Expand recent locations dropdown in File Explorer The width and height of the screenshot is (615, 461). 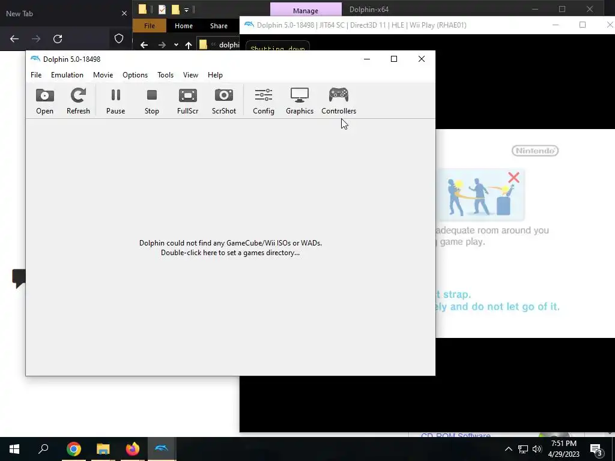point(176,45)
